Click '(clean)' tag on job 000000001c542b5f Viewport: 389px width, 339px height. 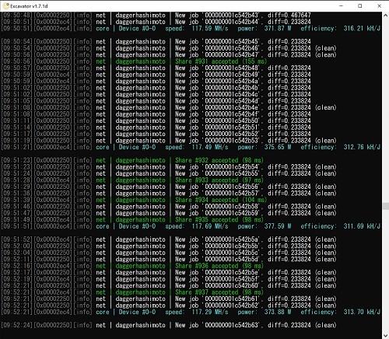(326, 279)
